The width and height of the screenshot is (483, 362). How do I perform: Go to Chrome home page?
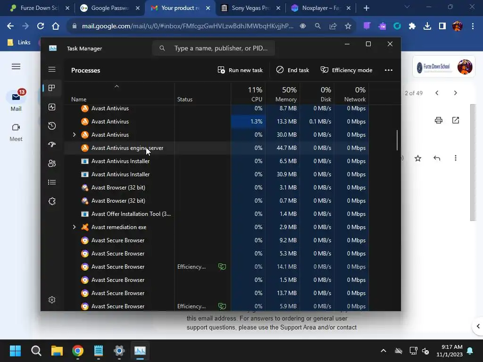56,26
